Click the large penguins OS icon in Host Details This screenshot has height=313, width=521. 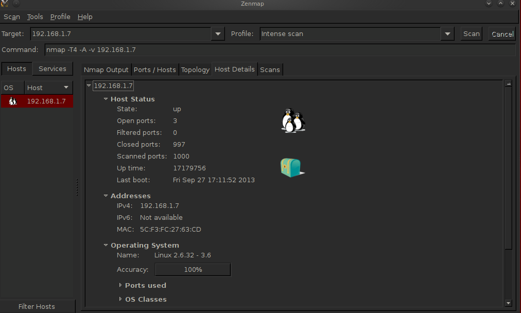pos(293,120)
